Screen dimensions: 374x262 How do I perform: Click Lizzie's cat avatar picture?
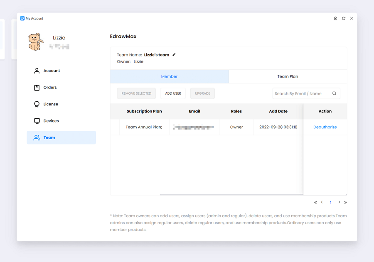pyautogui.click(x=36, y=42)
